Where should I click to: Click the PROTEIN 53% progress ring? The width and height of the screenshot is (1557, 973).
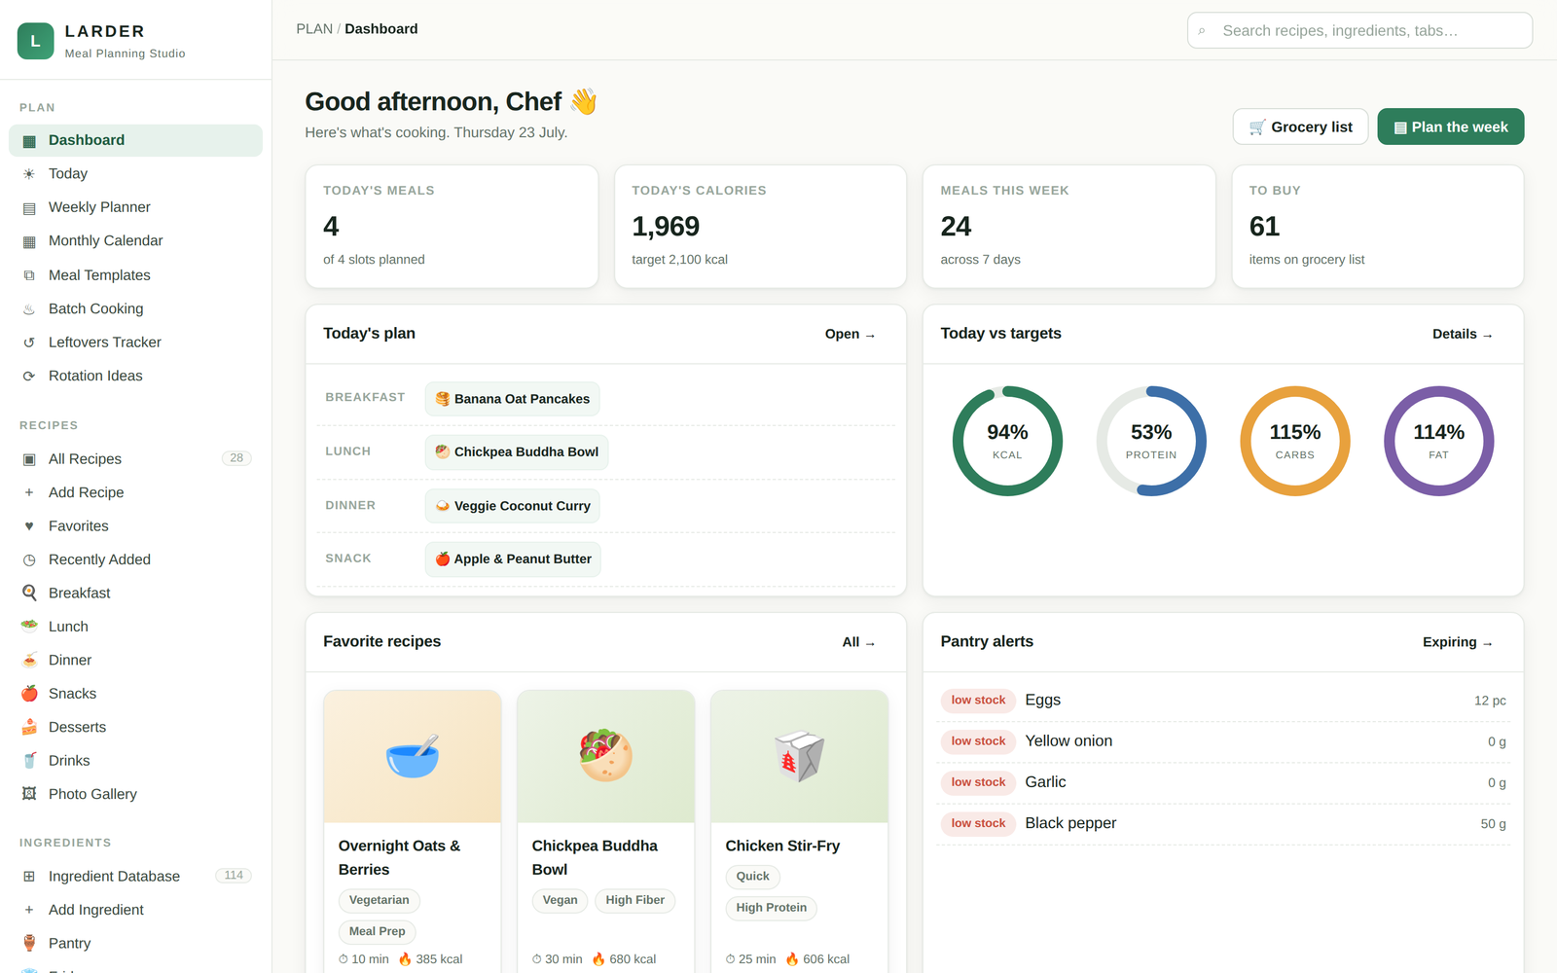tap(1151, 441)
